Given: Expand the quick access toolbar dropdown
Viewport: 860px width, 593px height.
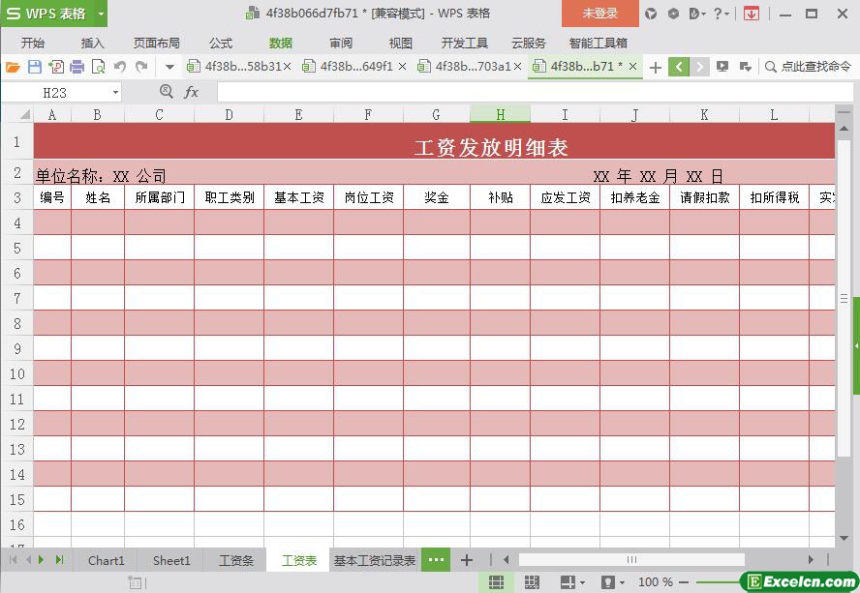Looking at the screenshot, I should click(169, 67).
